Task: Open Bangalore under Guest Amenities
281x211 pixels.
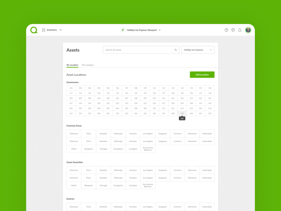Action: point(89,185)
